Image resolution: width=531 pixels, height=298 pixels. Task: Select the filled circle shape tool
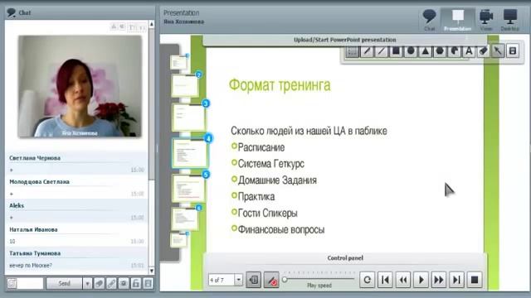pyautogui.click(x=411, y=51)
